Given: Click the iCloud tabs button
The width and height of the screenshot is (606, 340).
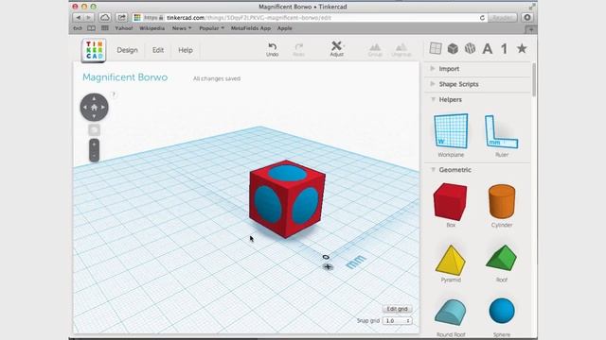Looking at the screenshot, I should (105, 17).
